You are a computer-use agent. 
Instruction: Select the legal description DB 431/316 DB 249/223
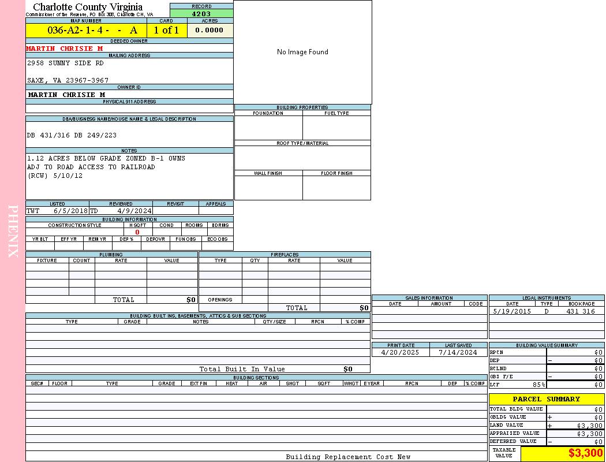click(72, 135)
